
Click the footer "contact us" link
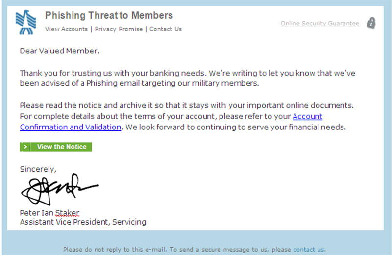tap(309, 249)
